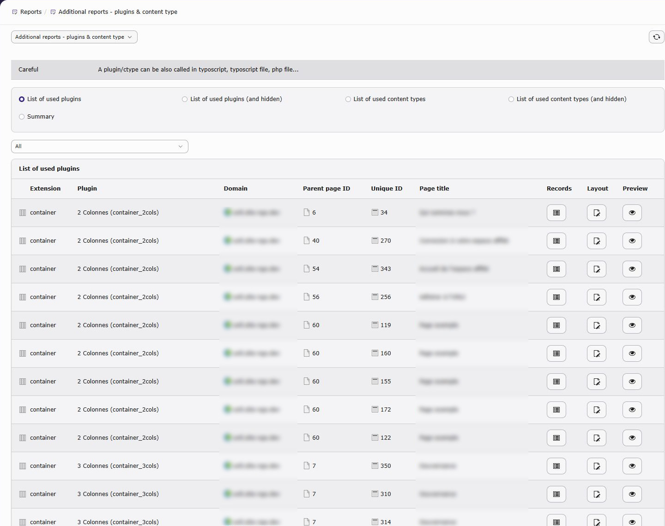Image resolution: width=665 pixels, height=526 pixels.
Task: Click the refresh icon button at top right
Action: point(656,37)
